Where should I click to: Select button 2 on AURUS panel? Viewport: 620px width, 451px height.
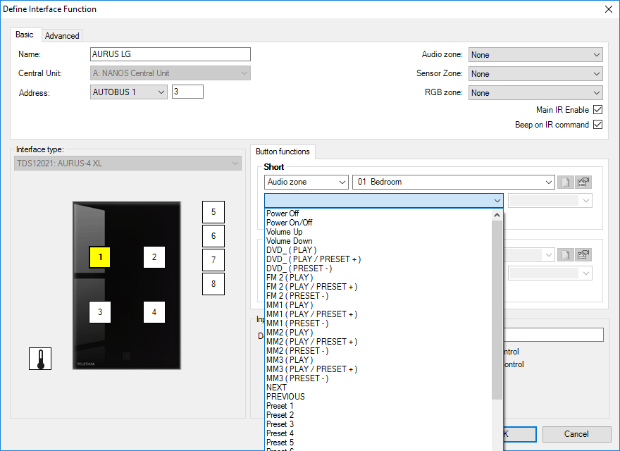[x=154, y=257]
